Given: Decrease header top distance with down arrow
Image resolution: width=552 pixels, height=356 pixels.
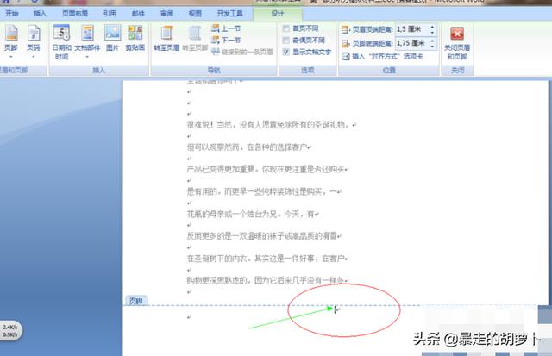Looking at the screenshot, I should pyautogui.click(x=433, y=33).
